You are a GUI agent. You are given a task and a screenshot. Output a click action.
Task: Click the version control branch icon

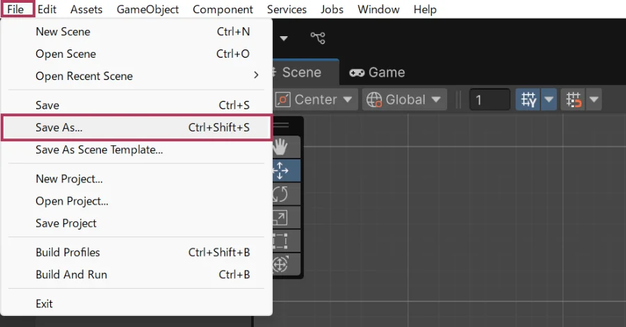point(318,38)
